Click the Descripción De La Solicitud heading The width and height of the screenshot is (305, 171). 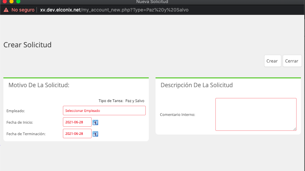coord(197,85)
